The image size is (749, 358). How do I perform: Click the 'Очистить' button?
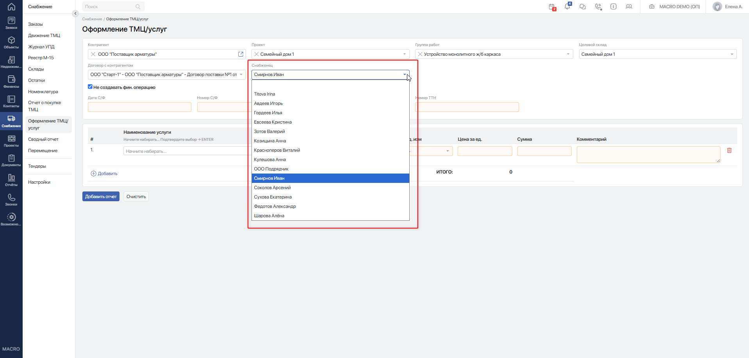click(x=136, y=197)
